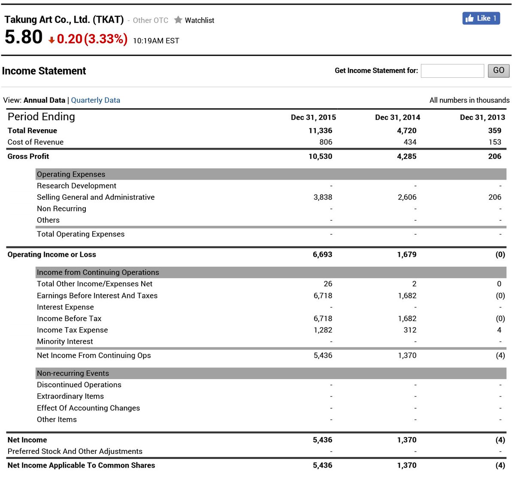Click Preferred Stock And Other Adjustments label

pos(75,451)
